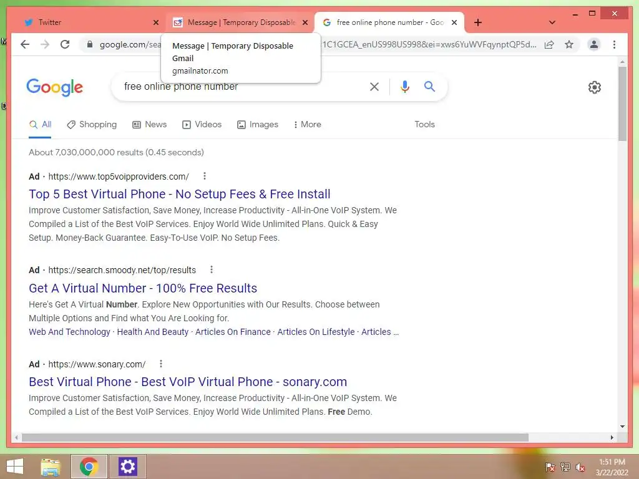This screenshot has height=479, width=639.
Task: Open a new browser tab
Action: (478, 22)
